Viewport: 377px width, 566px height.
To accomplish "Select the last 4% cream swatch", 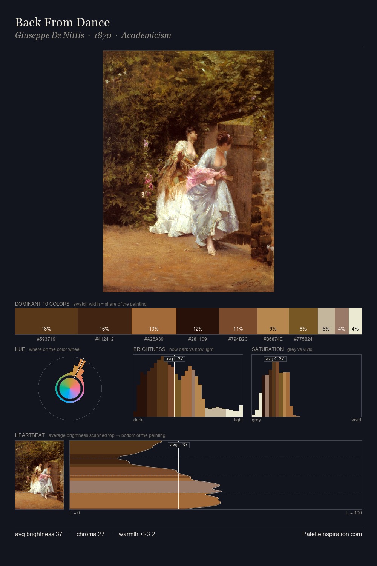I will (355, 321).
